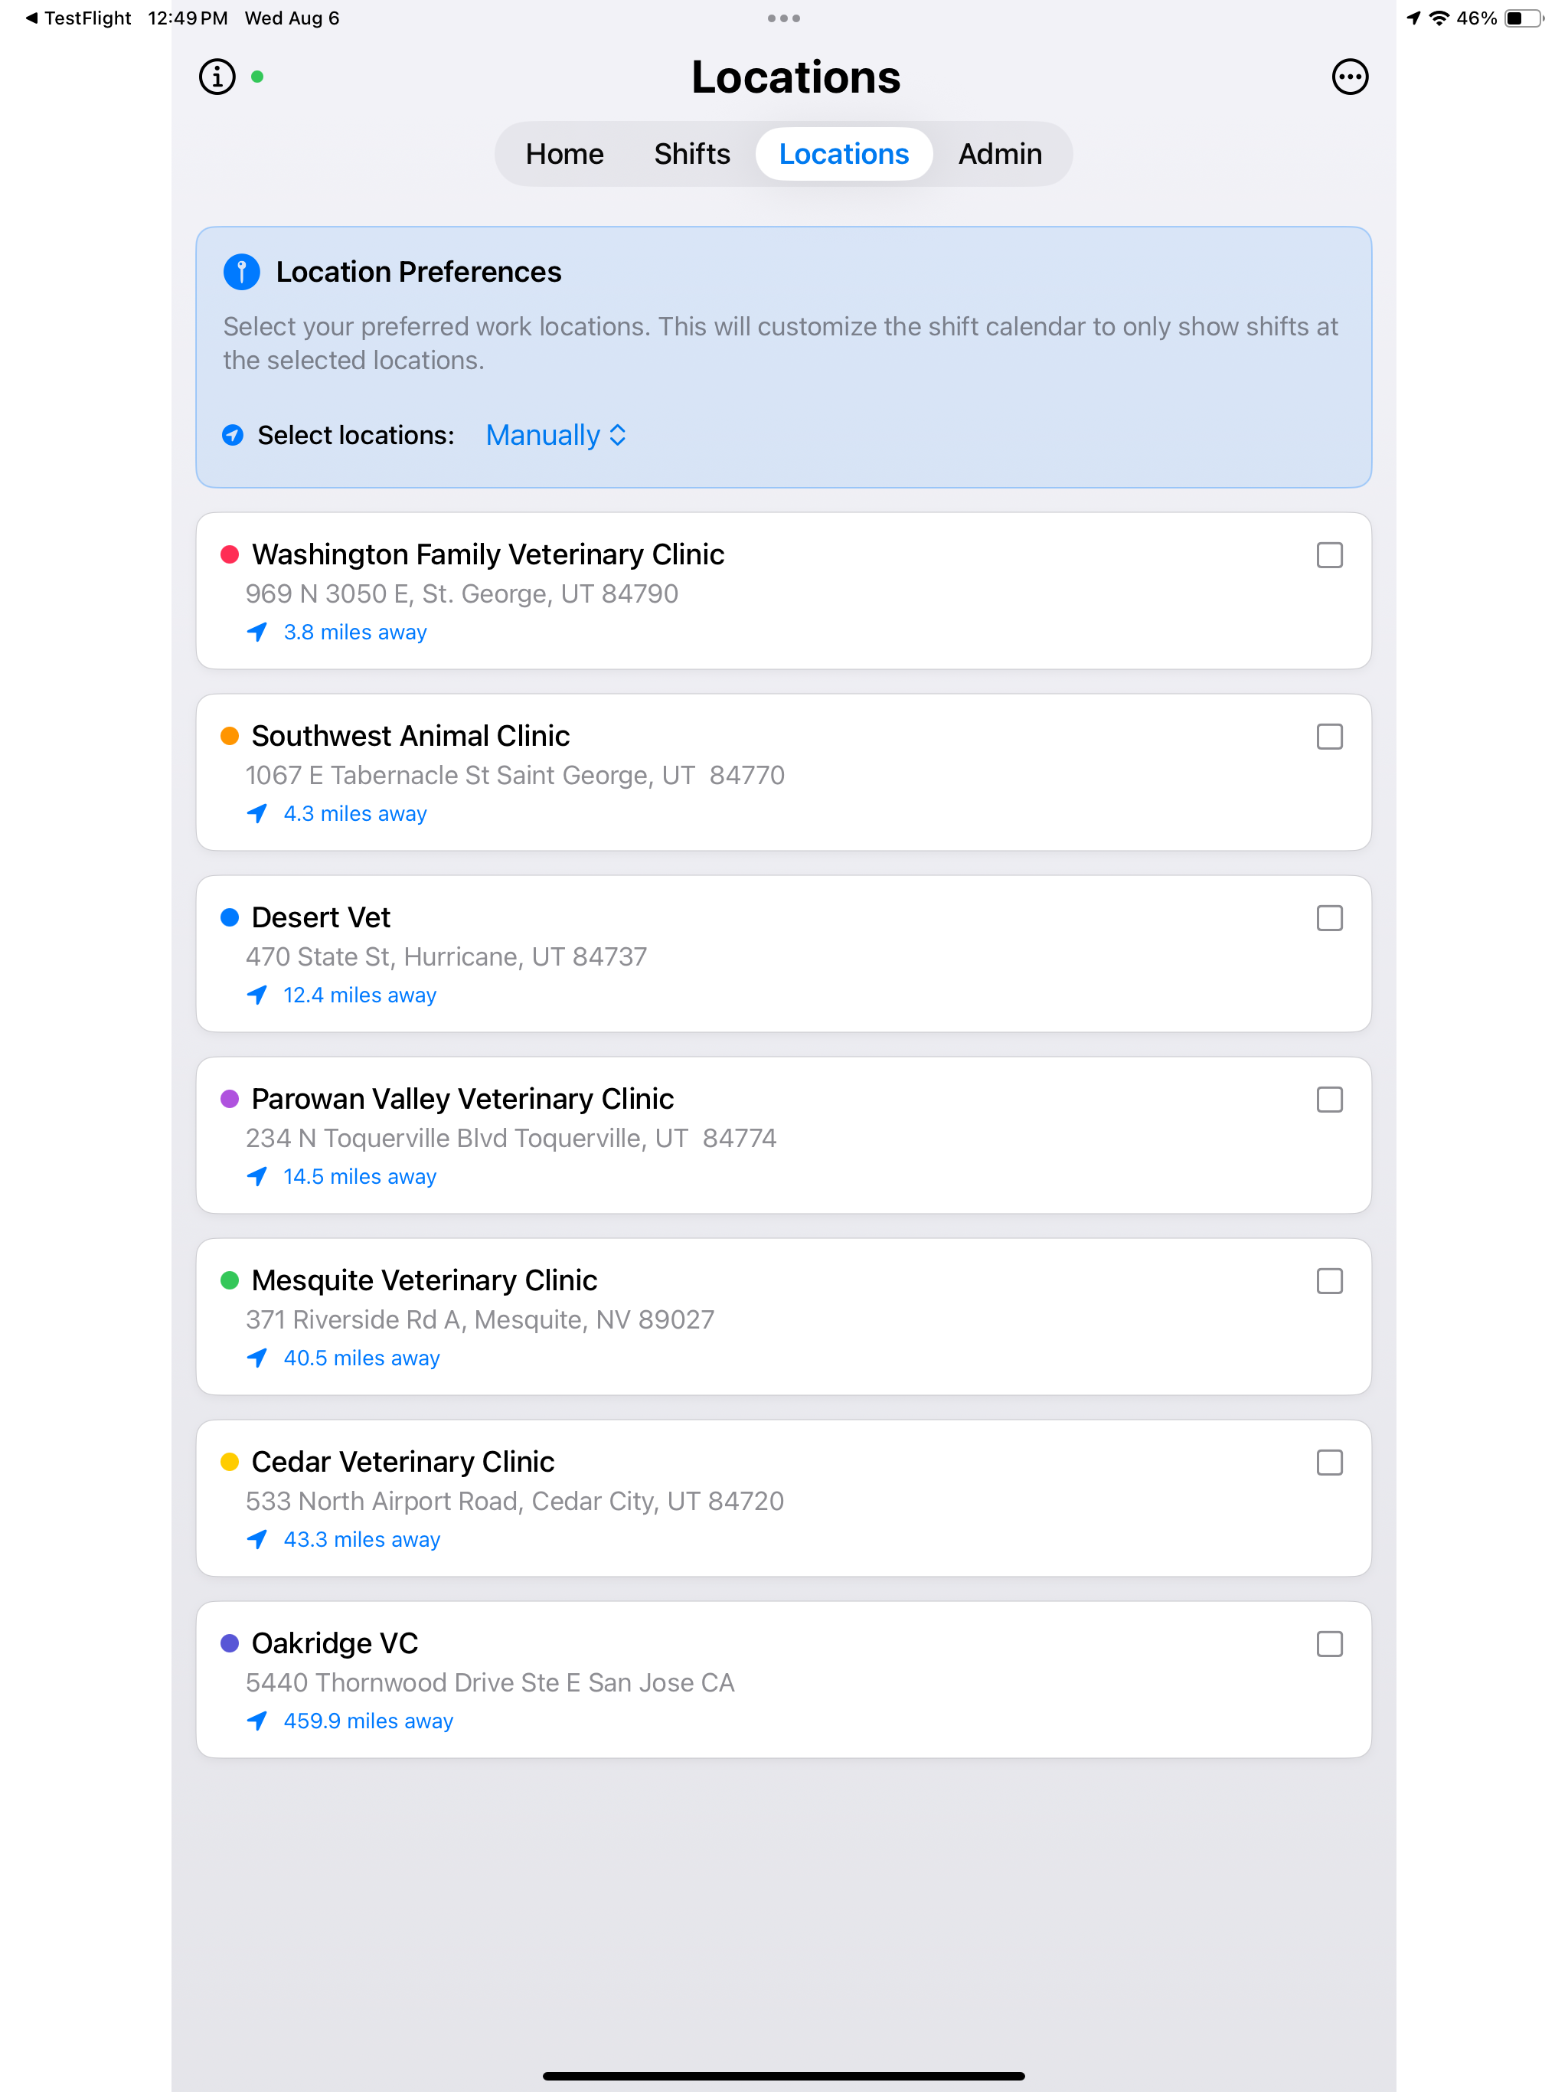Viewport: 1568px width, 2092px height.
Task: Open 43.3 miles away distance link
Action: [361, 1540]
